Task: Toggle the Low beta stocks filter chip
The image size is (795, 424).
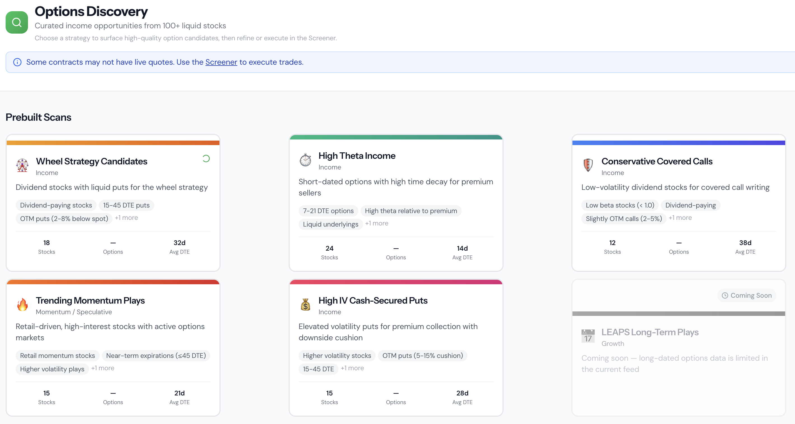Action: [x=620, y=205]
